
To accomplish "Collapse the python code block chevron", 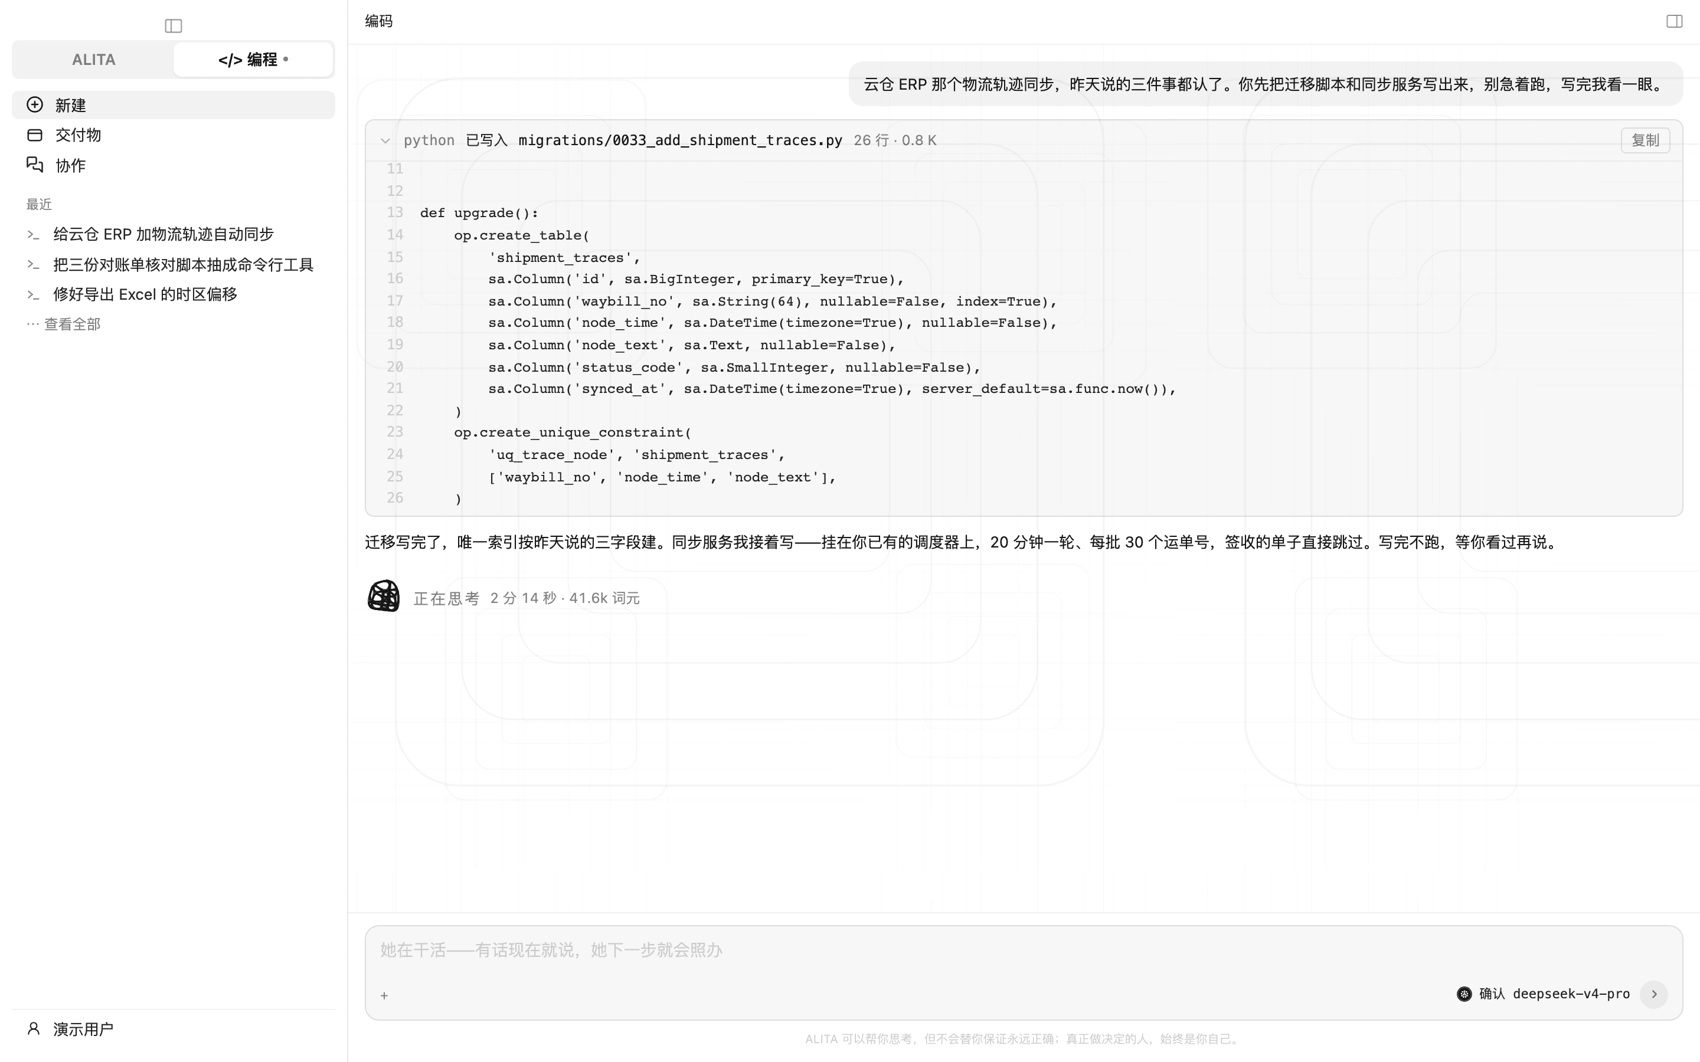I will (x=385, y=140).
